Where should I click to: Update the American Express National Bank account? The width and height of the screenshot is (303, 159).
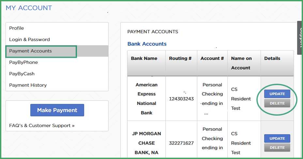[277, 94]
